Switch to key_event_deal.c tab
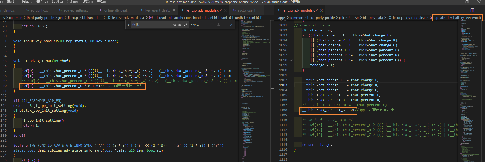Screen dimensions: 485x162 [x=155, y=10]
